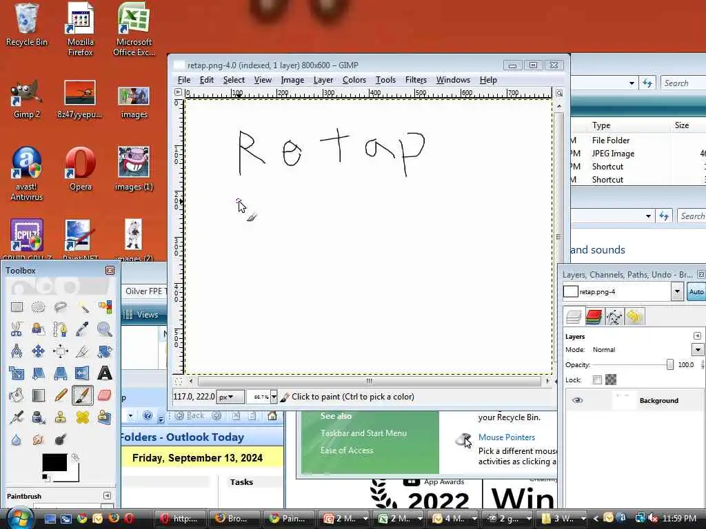The height and width of the screenshot is (529, 706).
Task: Select the Dodge/Burn tool
Action: (x=61, y=439)
